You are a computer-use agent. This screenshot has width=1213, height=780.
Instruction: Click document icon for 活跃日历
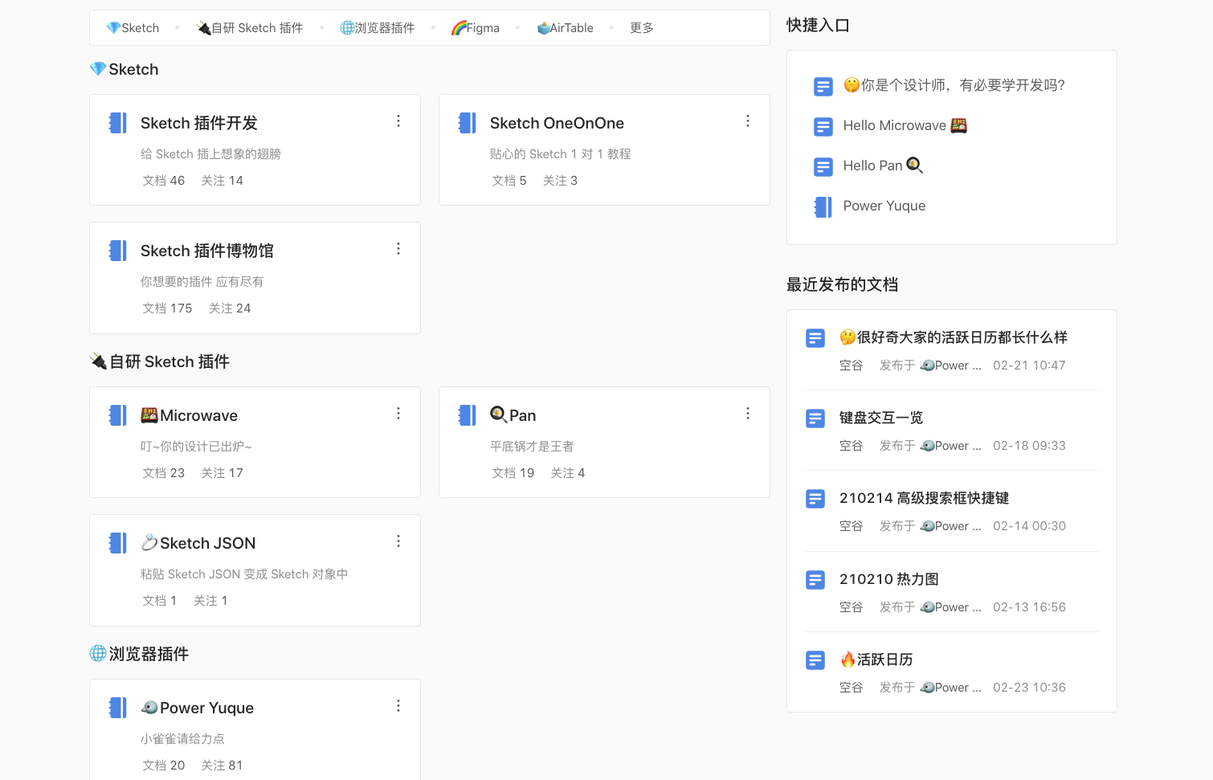click(815, 660)
